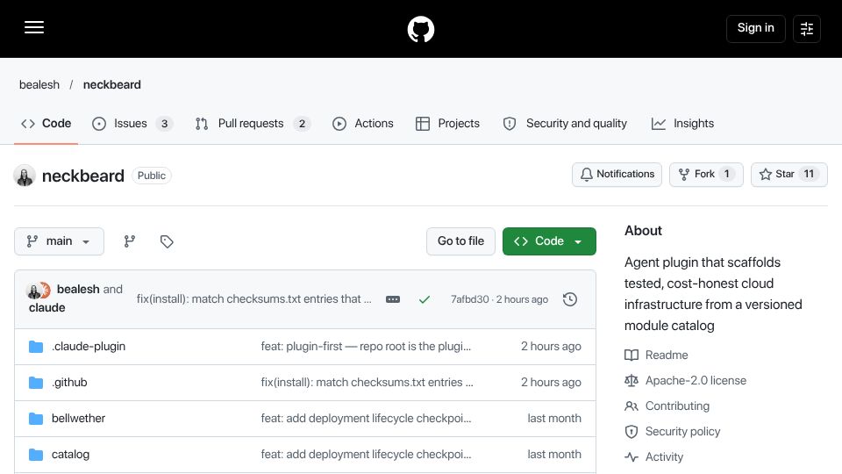Expand commit details ellipsis button
The width and height of the screenshot is (842, 474).
(x=393, y=299)
